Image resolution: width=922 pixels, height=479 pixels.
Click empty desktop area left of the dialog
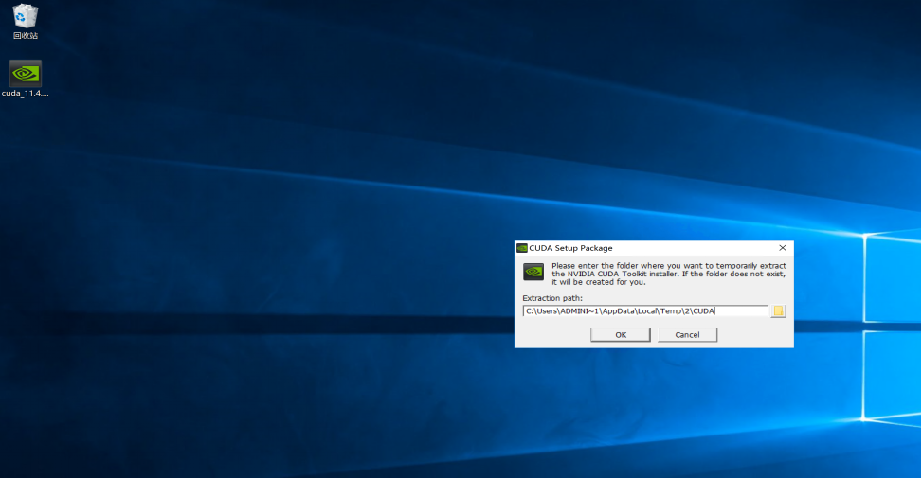pyautogui.click(x=284, y=284)
